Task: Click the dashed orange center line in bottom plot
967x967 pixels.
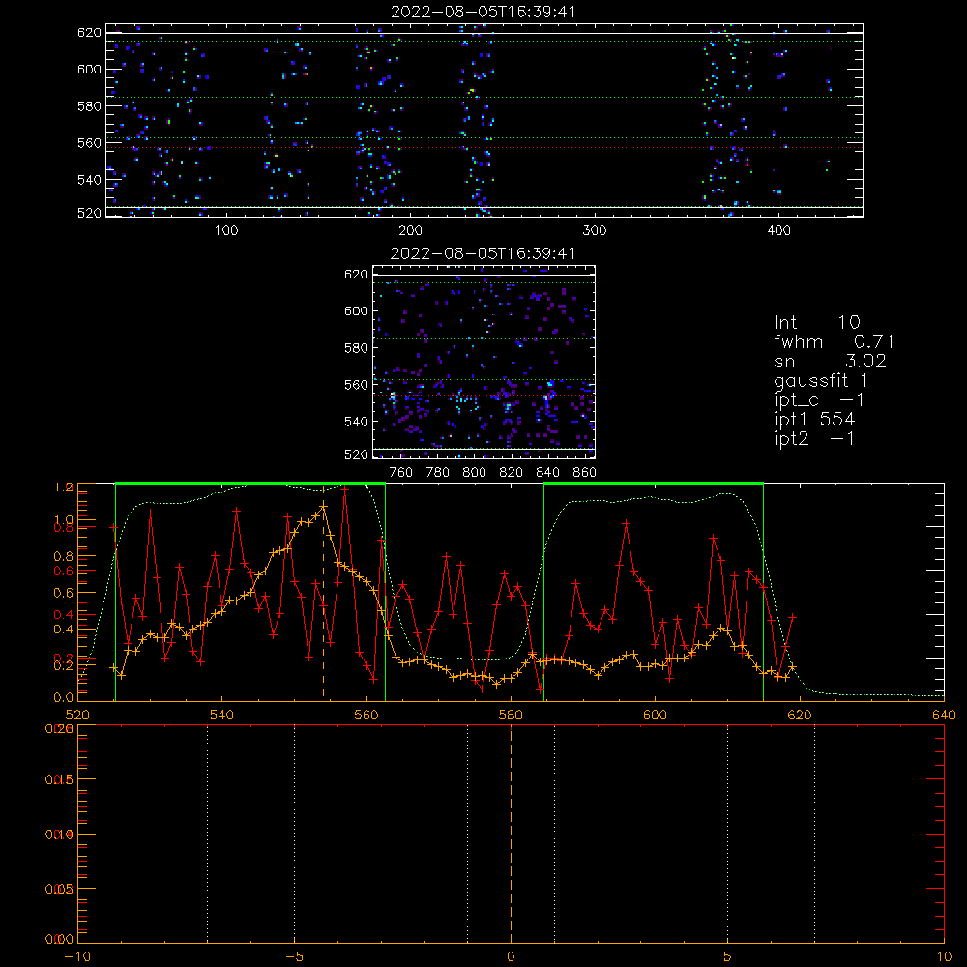Action: point(511,833)
